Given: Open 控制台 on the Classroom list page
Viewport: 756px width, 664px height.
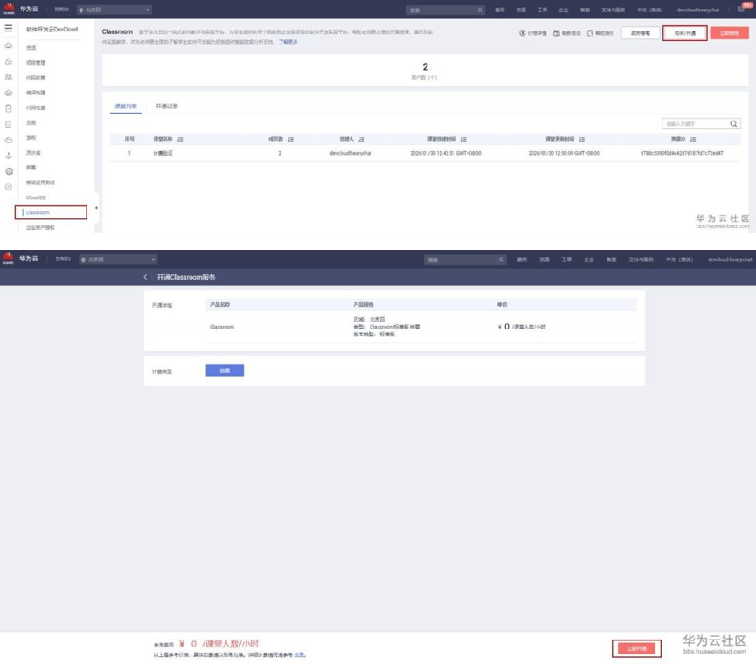Looking at the screenshot, I should click(61, 10).
